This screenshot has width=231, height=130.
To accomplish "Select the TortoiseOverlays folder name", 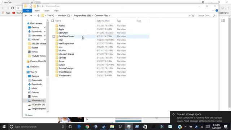I will 66,68.
